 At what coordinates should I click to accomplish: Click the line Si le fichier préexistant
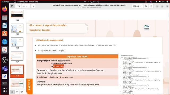(x=55, y=77)
